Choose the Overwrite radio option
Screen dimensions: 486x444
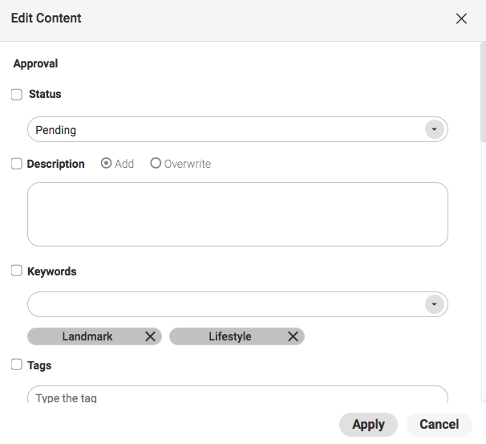156,163
